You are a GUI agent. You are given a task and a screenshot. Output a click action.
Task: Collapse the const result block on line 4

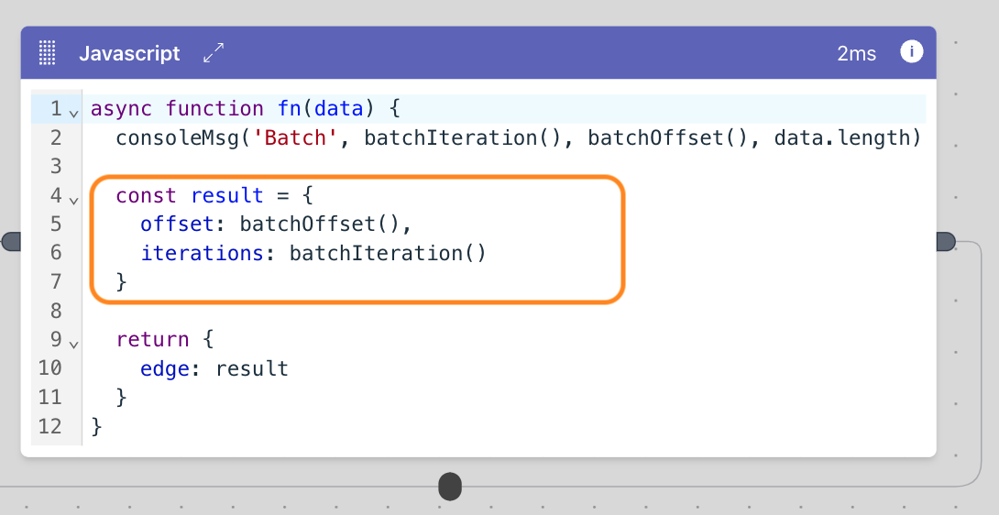point(74,200)
